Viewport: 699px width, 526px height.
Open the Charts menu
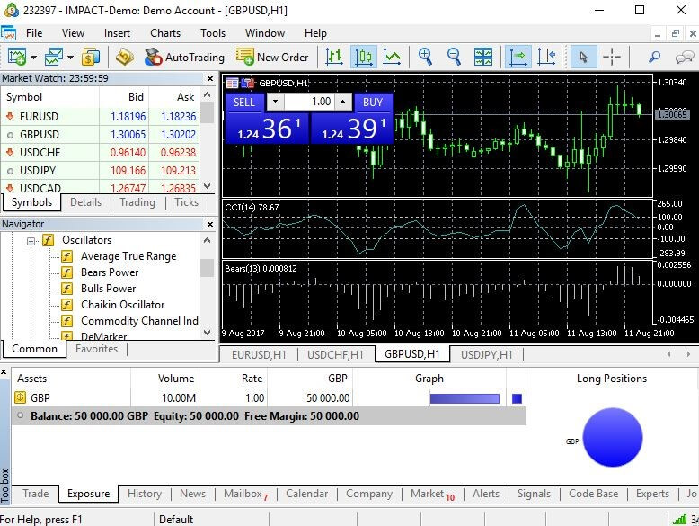(x=165, y=33)
